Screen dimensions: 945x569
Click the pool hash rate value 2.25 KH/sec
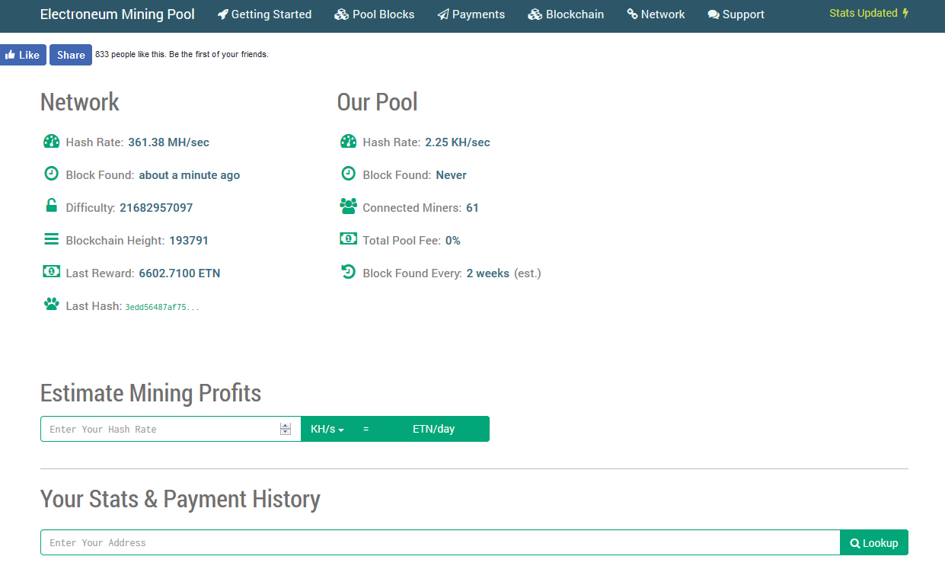(x=458, y=142)
